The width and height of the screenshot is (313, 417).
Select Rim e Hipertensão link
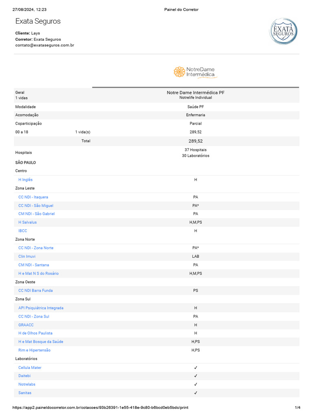coord(35,350)
